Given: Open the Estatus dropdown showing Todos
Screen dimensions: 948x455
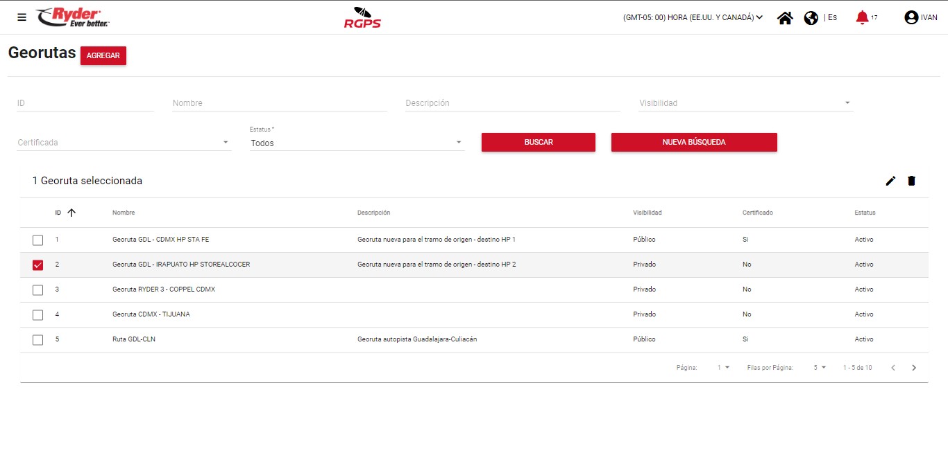Looking at the screenshot, I should coord(357,143).
